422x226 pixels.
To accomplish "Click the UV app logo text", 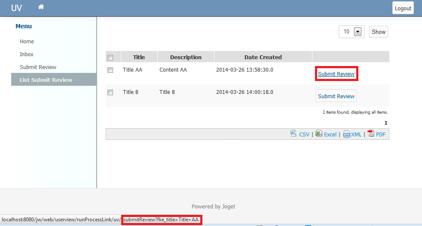I will (16, 8).
